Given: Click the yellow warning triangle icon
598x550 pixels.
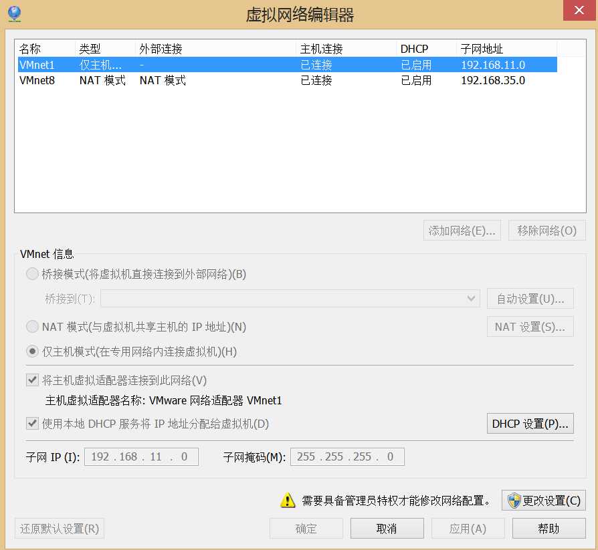Looking at the screenshot, I should [288, 500].
